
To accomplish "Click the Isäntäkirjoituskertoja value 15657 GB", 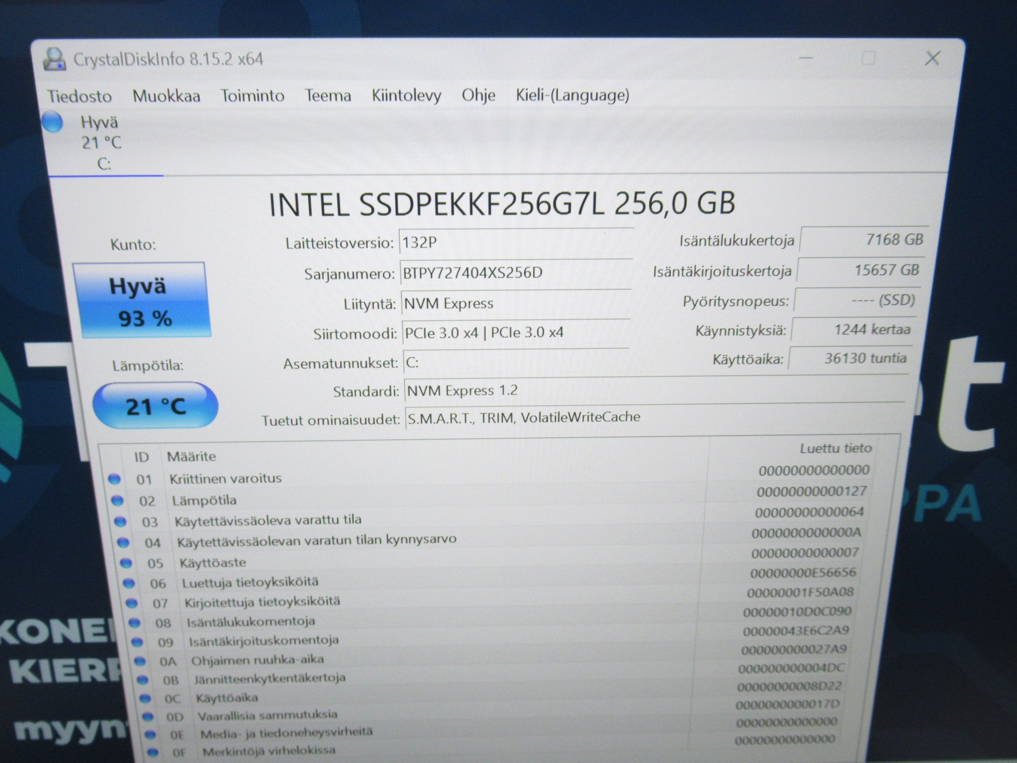I will pyautogui.click(x=861, y=270).
